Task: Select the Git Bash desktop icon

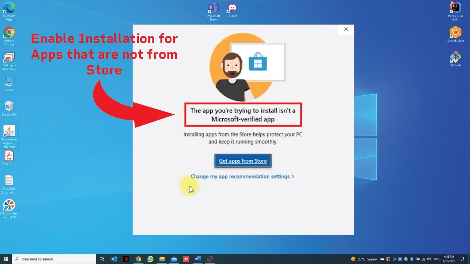Action: [x=455, y=59]
